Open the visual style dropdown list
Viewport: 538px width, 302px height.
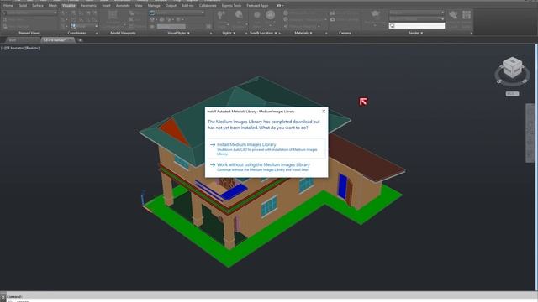tap(177, 13)
